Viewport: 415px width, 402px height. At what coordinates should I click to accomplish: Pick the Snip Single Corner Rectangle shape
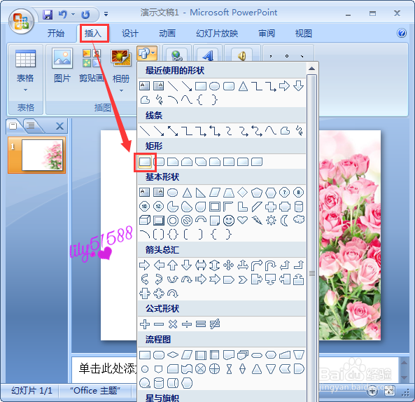point(173,162)
